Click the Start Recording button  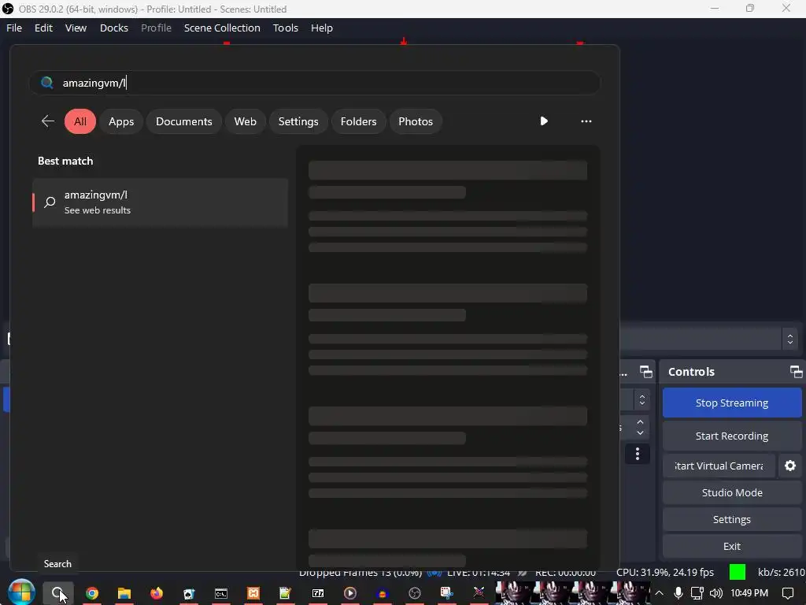click(x=732, y=436)
